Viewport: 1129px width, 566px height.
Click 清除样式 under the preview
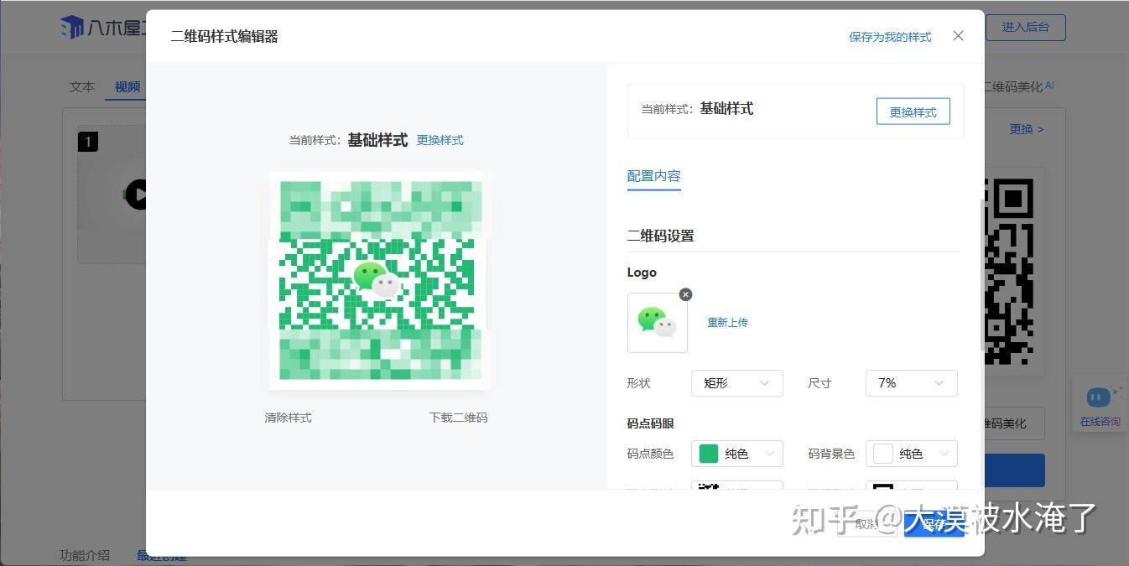coord(288,418)
